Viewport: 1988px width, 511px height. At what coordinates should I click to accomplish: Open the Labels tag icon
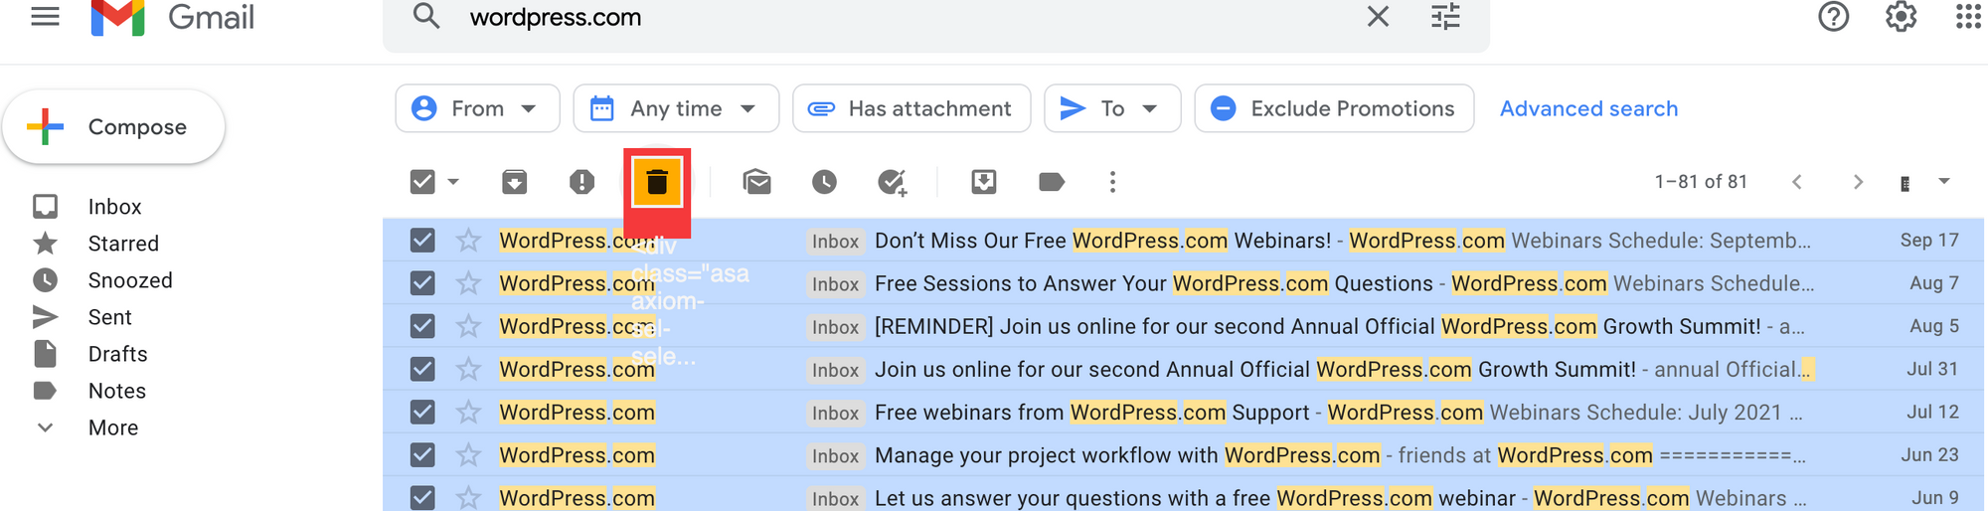pyautogui.click(x=1051, y=182)
